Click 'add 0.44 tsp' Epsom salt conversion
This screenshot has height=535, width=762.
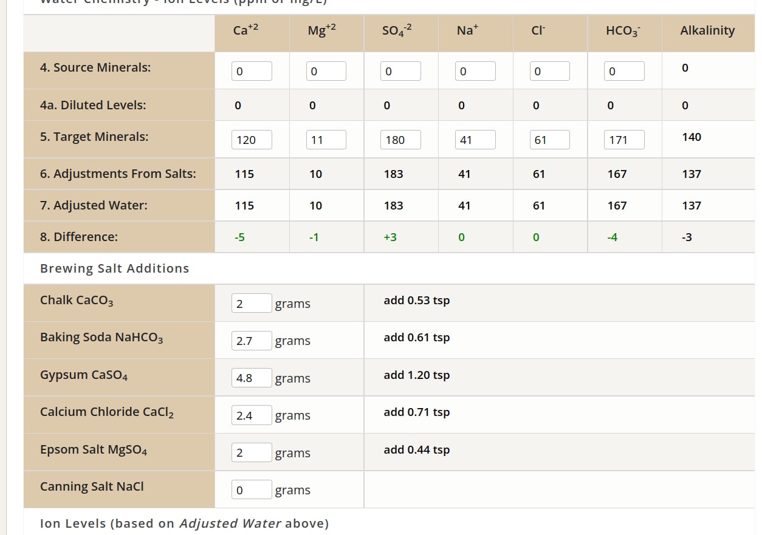[417, 449]
